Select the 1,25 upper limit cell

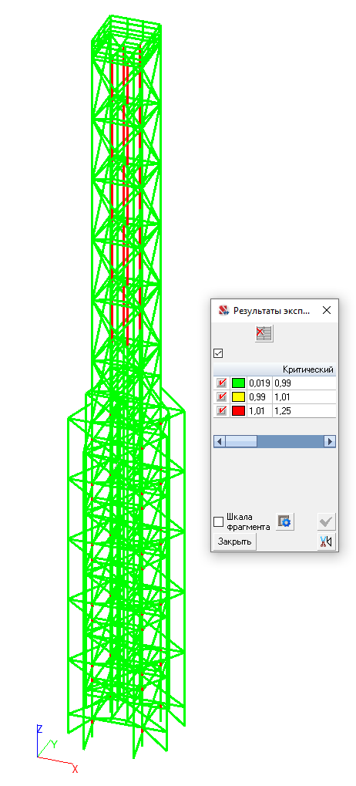coord(304,411)
